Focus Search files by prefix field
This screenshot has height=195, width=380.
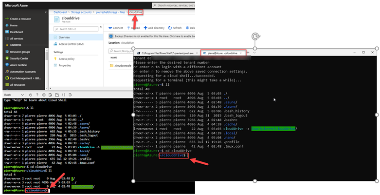[121, 51]
